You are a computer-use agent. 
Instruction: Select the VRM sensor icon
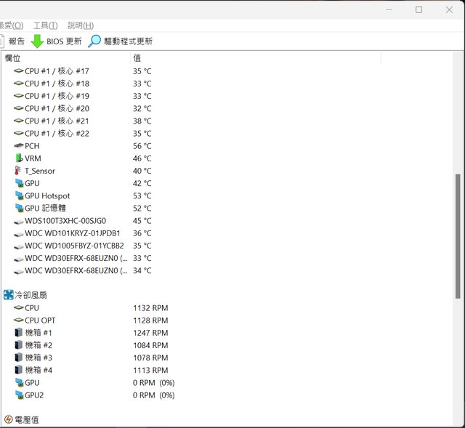click(19, 158)
